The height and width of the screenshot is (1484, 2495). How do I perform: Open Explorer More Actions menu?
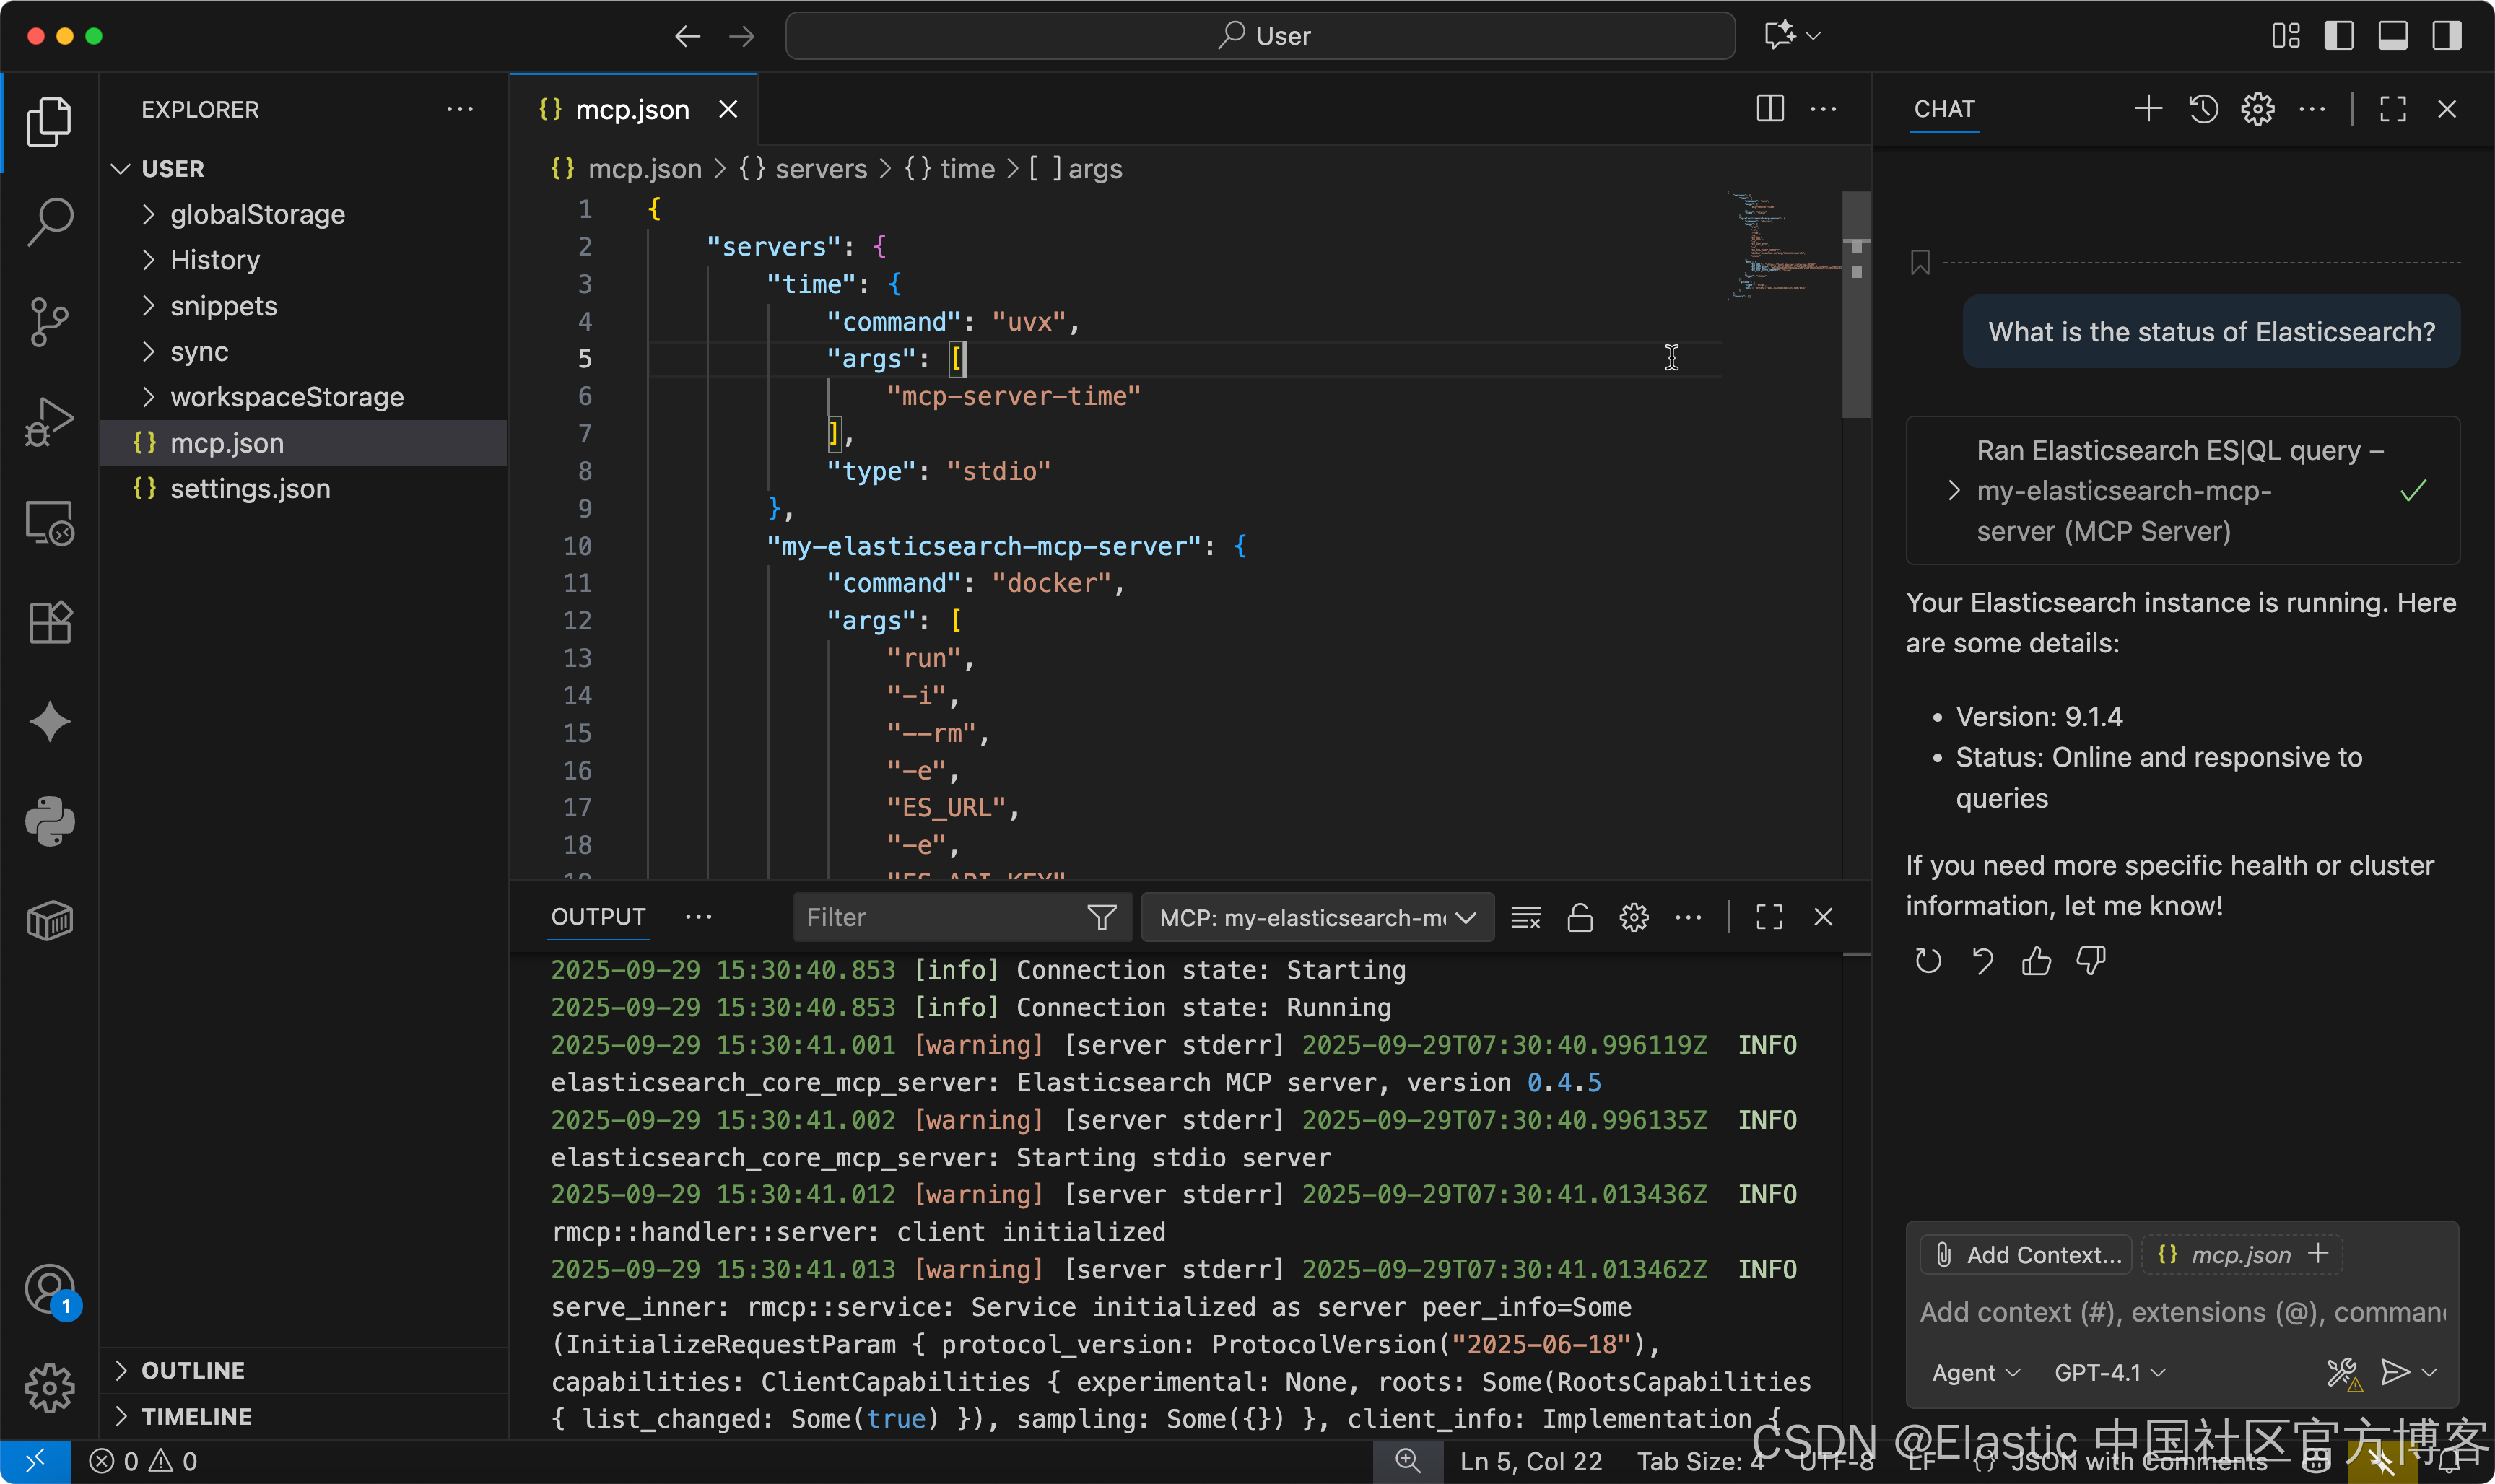click(460, 108)
